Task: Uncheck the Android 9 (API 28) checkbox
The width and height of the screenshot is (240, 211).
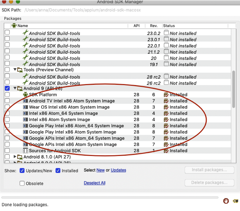Action: (7, 88)
